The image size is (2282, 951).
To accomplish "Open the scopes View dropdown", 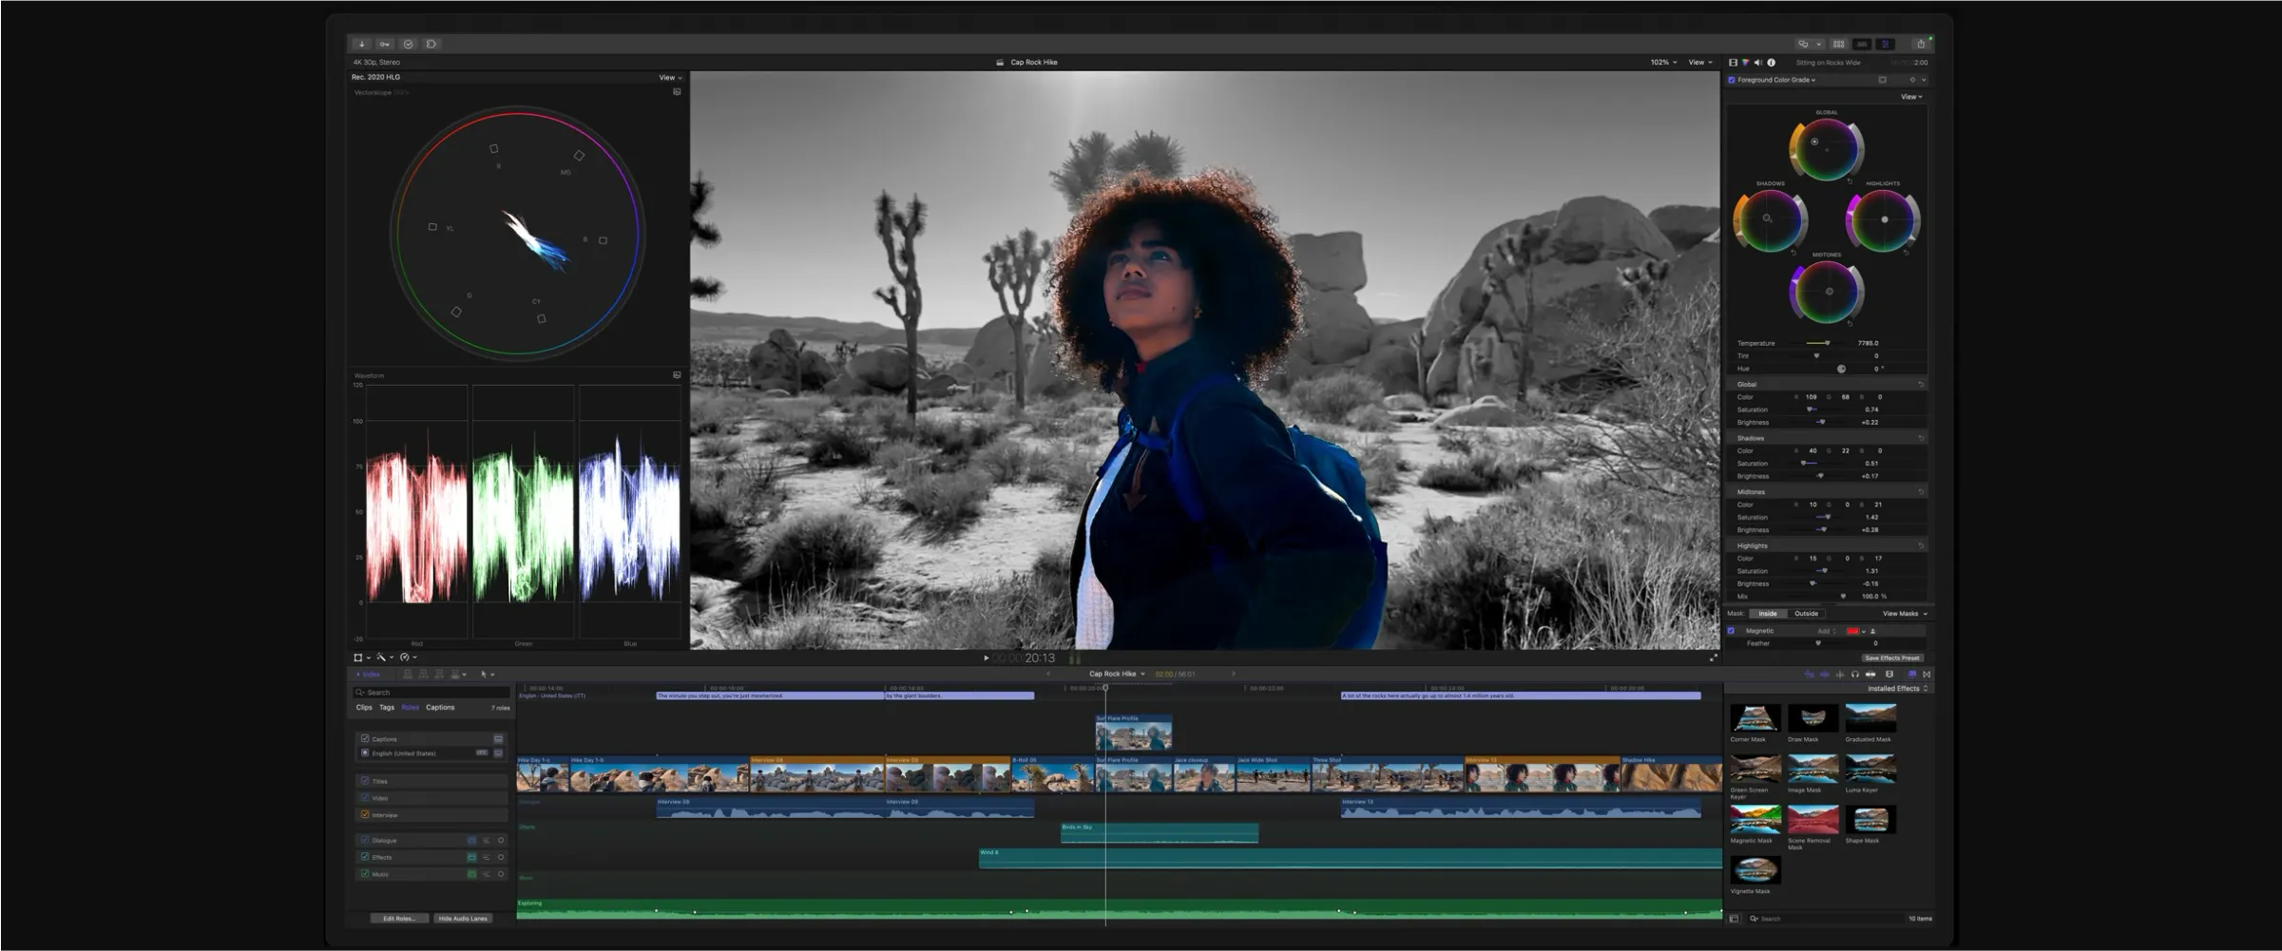I will point(670,78).
